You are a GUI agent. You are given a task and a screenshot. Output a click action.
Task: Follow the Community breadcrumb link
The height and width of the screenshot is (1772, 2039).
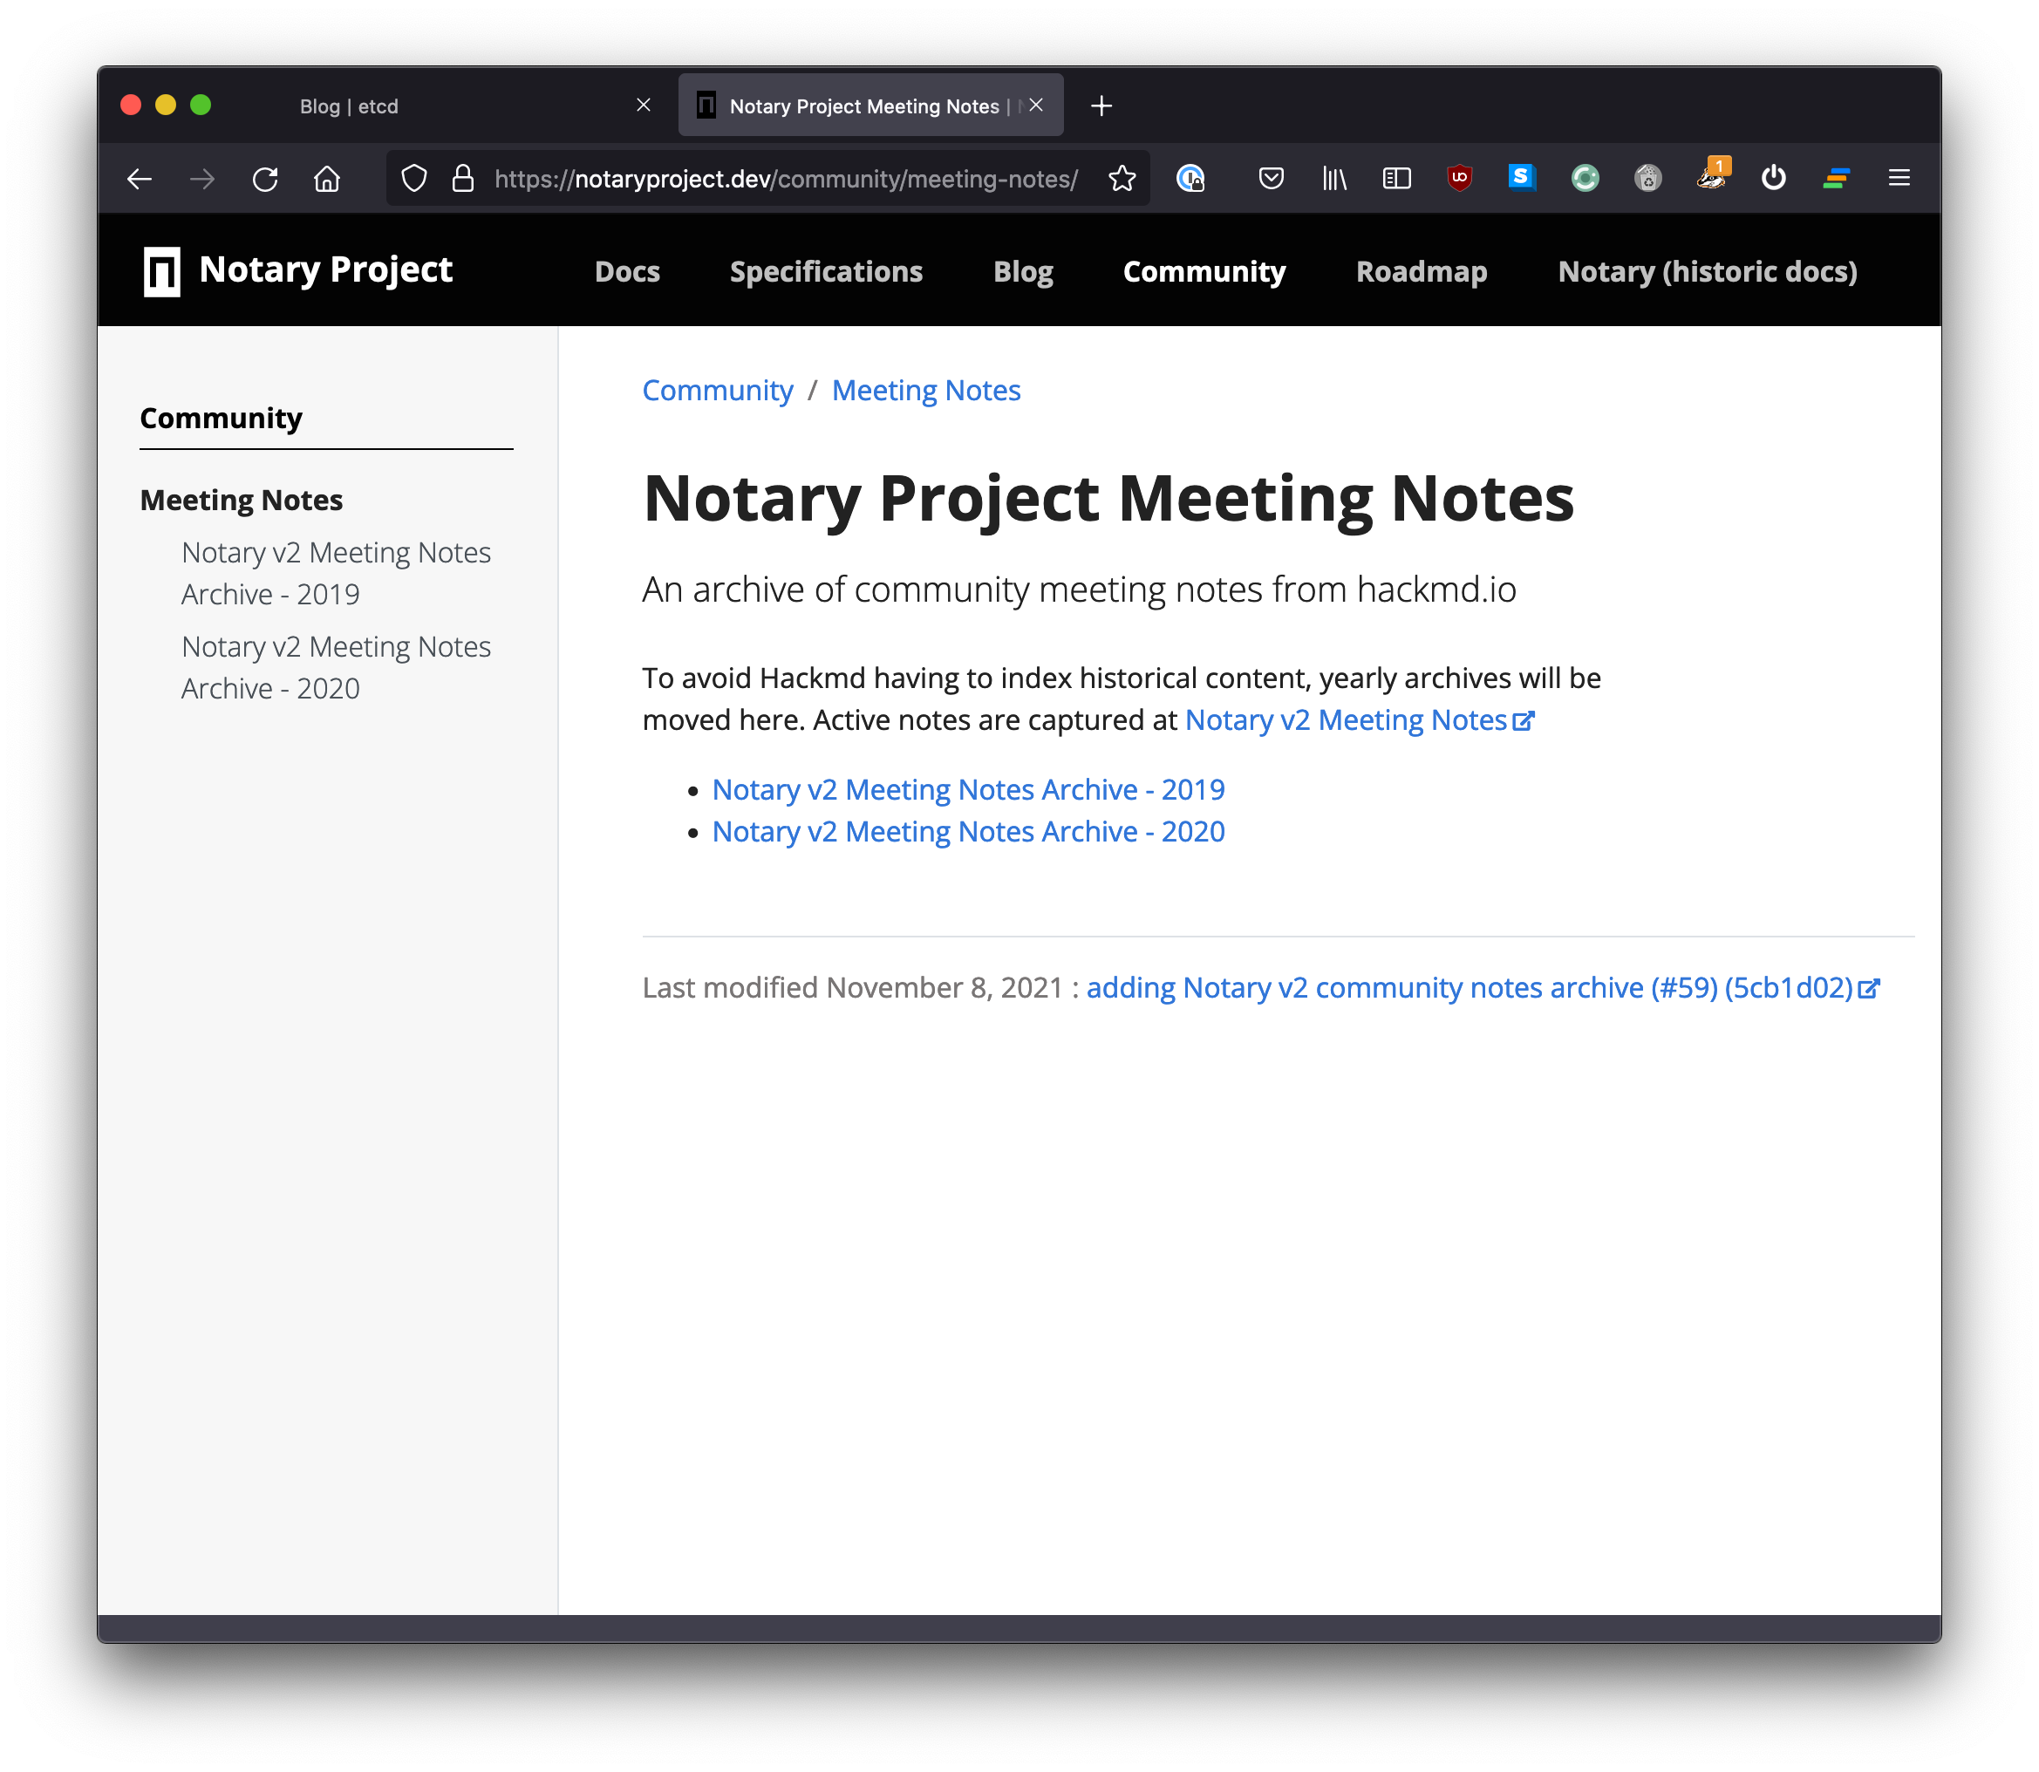tap(718, 390)
